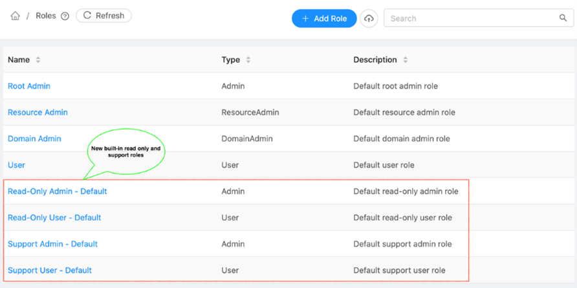
Task: Sort roles by the Type column arrows
Action: pyautogui.click(x=248, y=60)
